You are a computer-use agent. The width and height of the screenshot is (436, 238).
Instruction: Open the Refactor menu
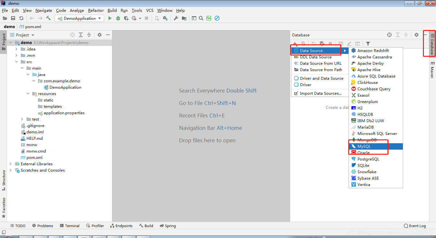pos(96,10)
